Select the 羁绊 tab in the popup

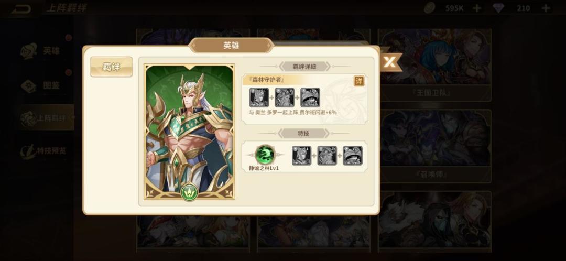pos(111,67)
